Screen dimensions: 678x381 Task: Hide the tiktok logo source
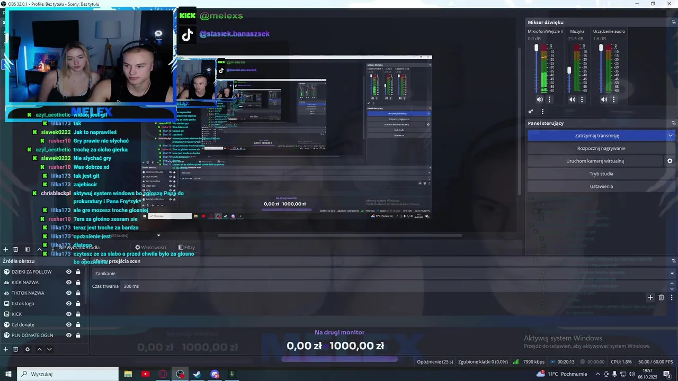(x=68, y=304)
